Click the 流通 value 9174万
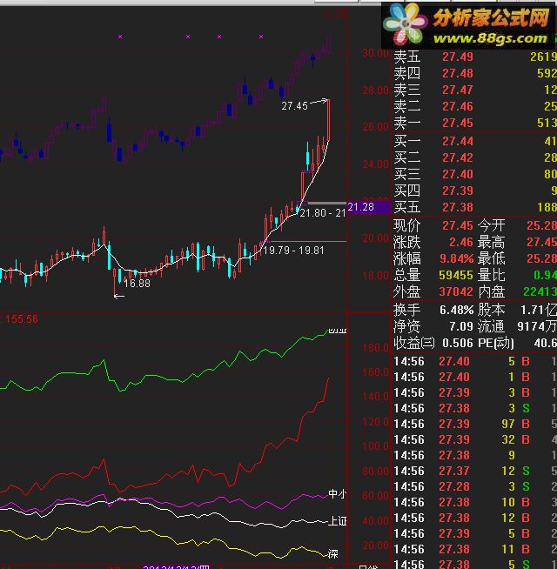 pos(537,326)
